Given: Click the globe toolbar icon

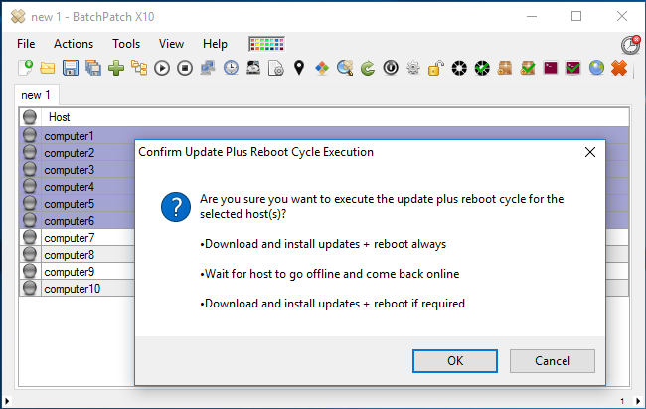Looking at the screenshot, I should coord(596,68).
